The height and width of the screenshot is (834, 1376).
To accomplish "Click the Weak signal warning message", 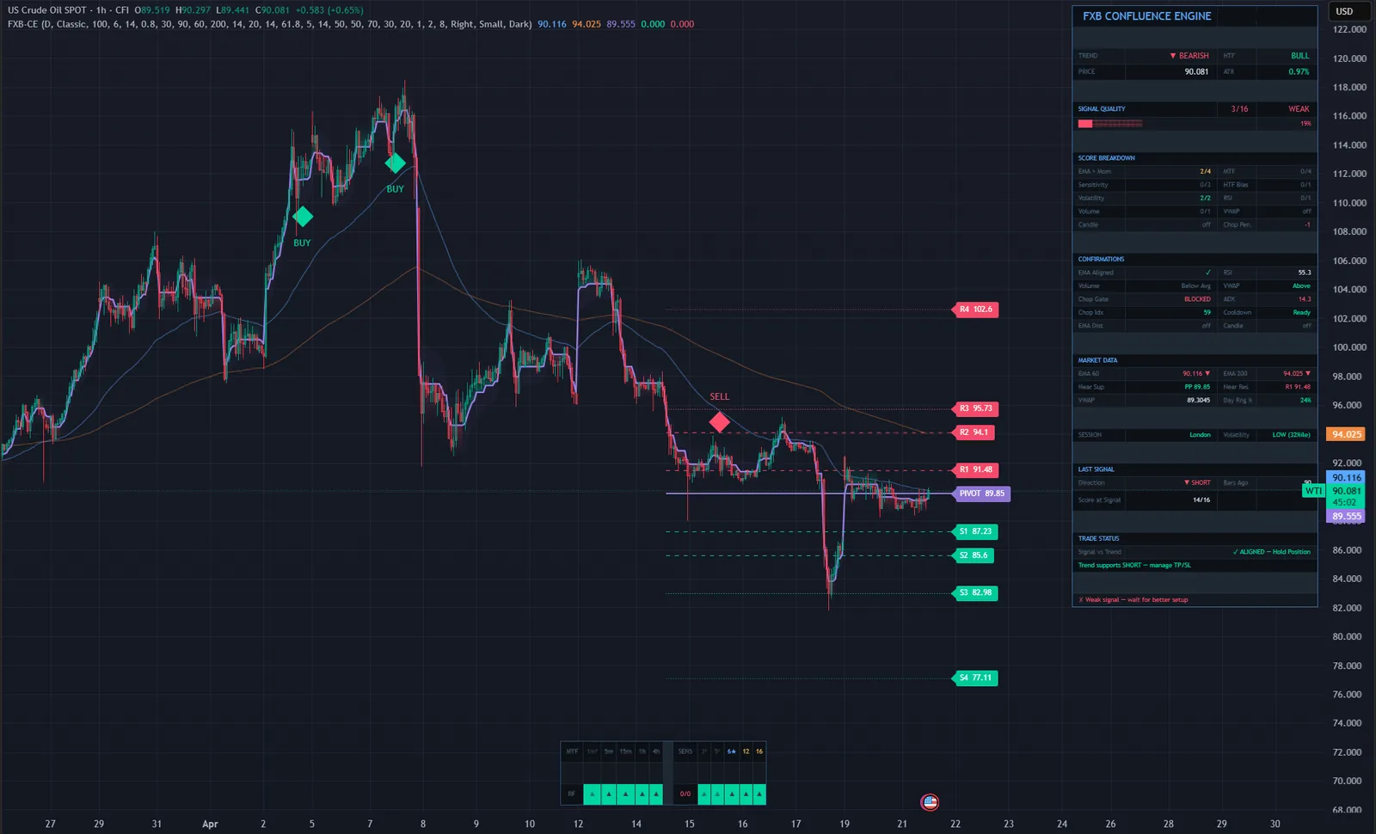I will pos(1133,600).
